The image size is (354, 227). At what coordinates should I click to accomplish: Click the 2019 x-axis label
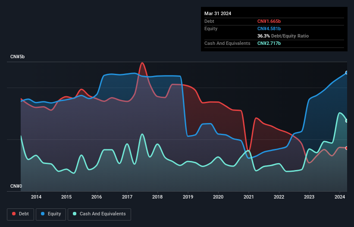(188, 197)
